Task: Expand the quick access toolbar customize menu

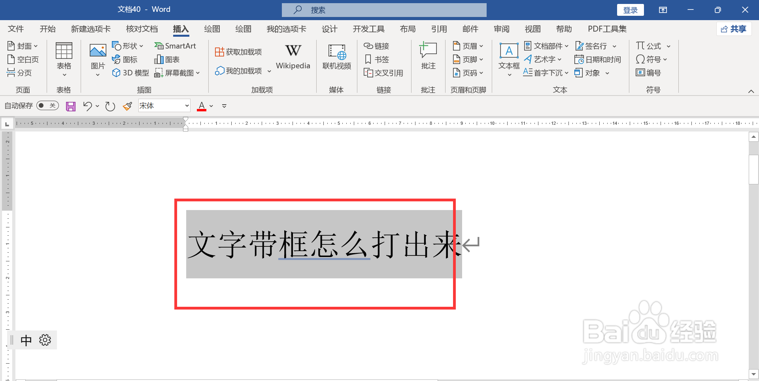Action: (x=224, y=106)
